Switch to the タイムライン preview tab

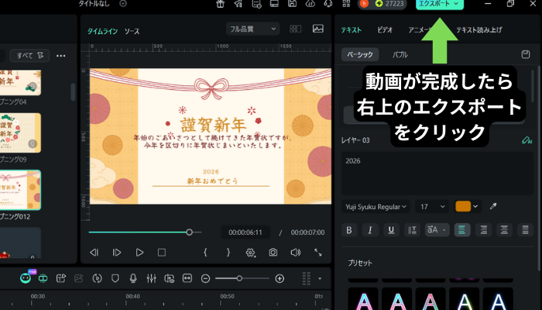[x=102, y=31]
